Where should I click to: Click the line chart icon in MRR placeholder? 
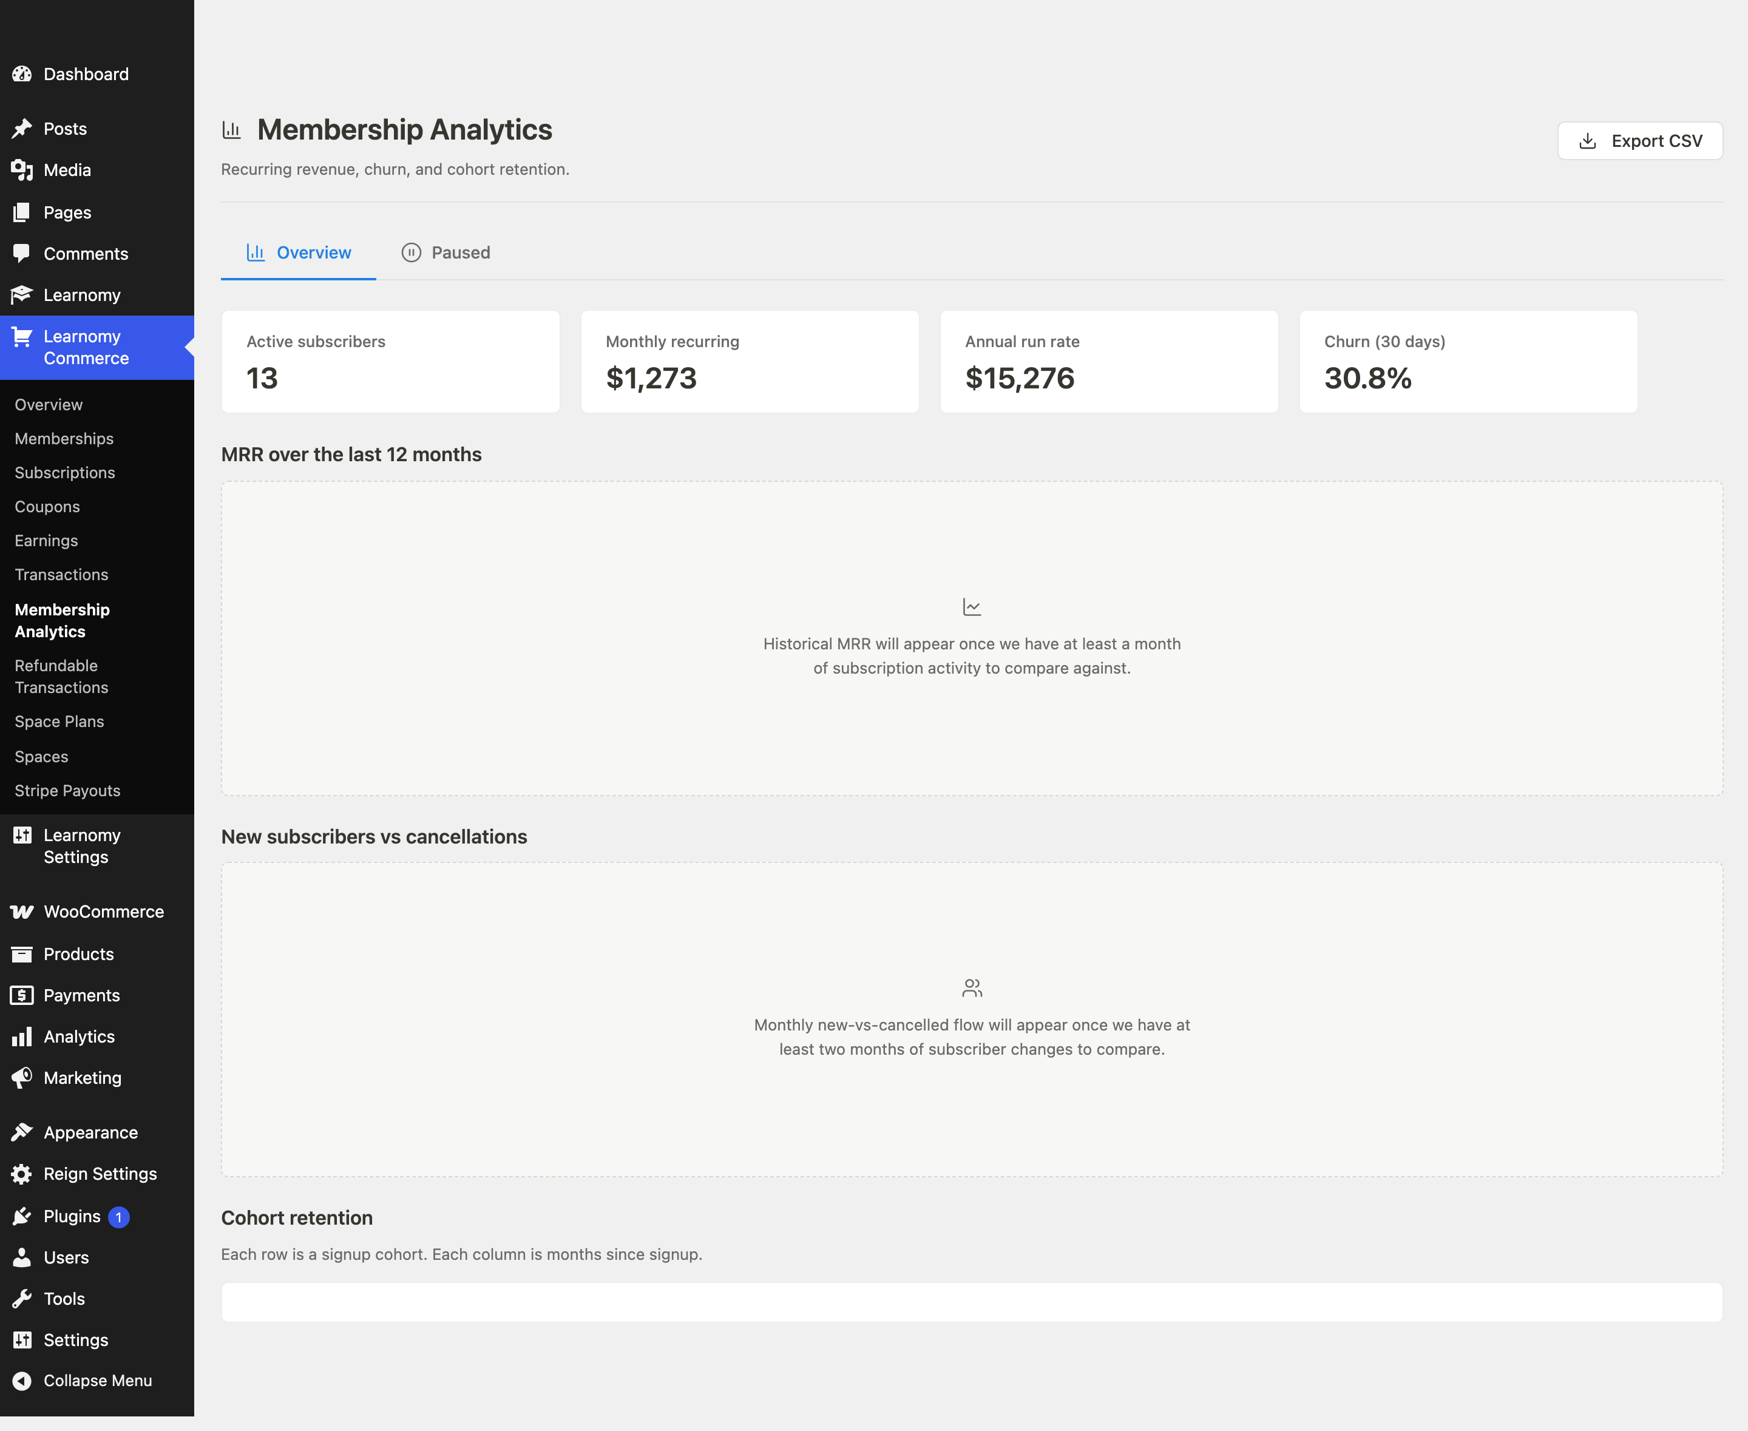[972, 607]
